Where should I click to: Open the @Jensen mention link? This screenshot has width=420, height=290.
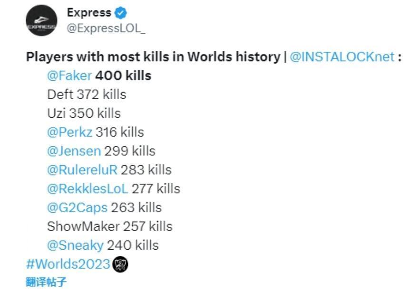(x=74, y=151)
